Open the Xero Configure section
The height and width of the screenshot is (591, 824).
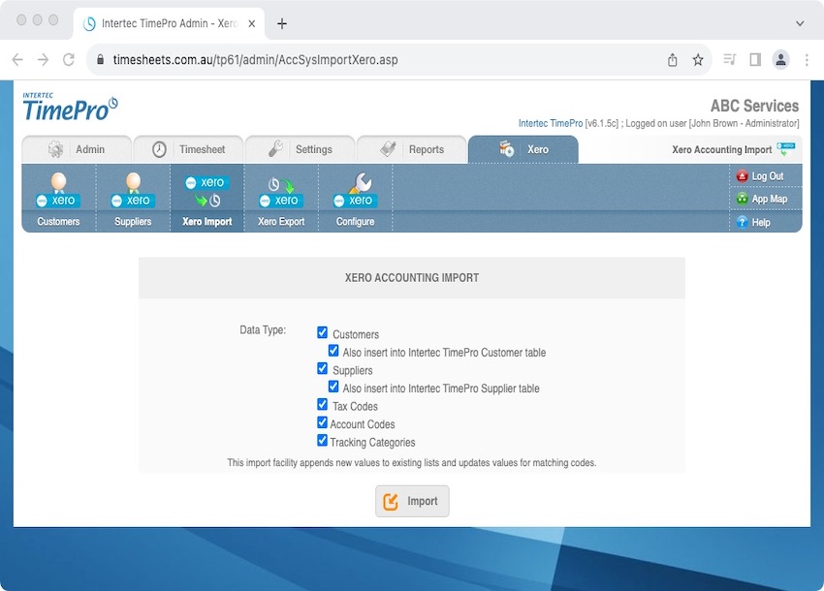(355, 199)
